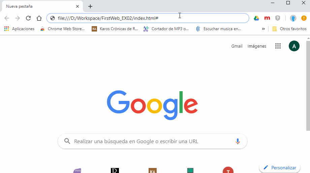Click the Personalizar button

tap(280, 168)
